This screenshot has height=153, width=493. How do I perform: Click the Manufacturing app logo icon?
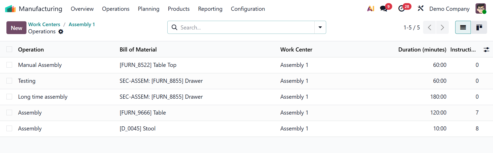coord(10,9)
